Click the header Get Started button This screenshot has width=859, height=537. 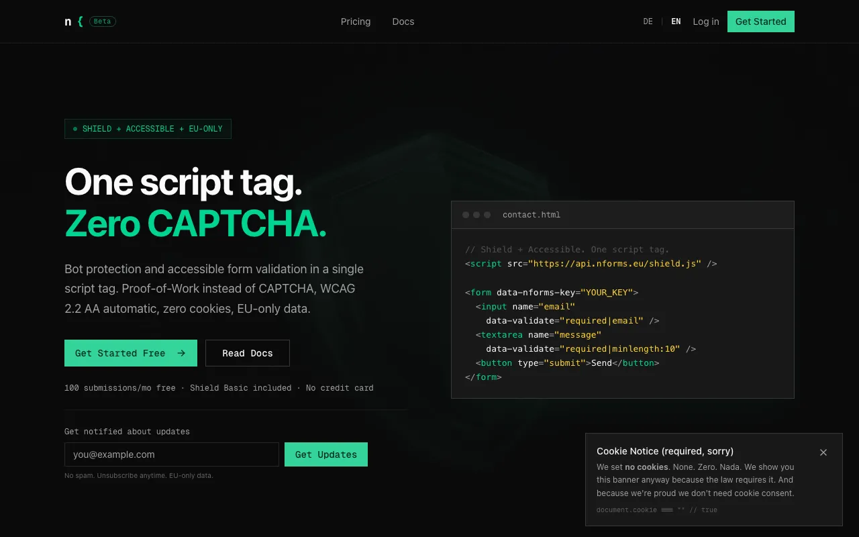[761, 21]
